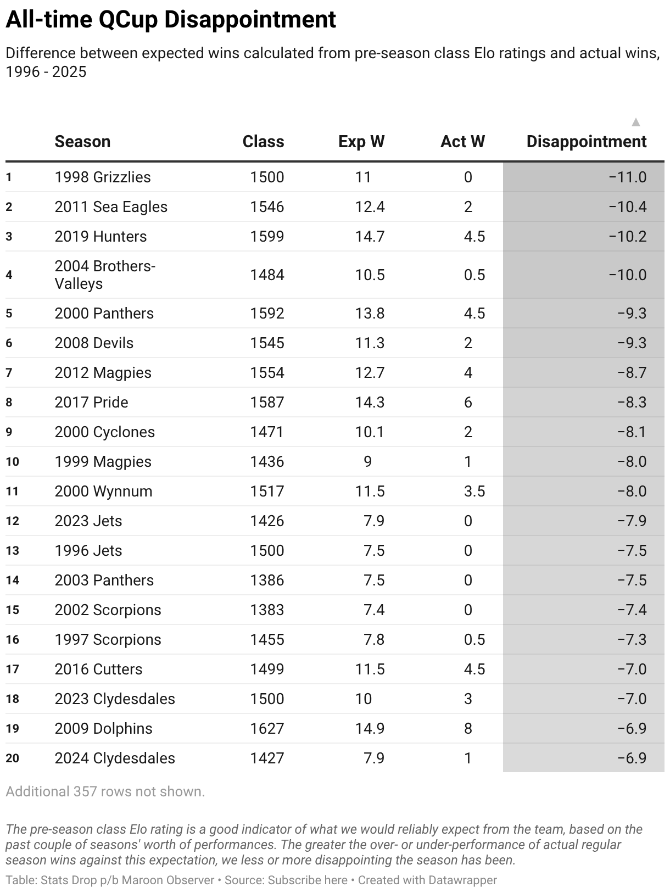Viewport: 670px width, 893px height.
Task: Click the −11.0 disappointment cell
Action: pyautogui.click(x=628, y=177)
